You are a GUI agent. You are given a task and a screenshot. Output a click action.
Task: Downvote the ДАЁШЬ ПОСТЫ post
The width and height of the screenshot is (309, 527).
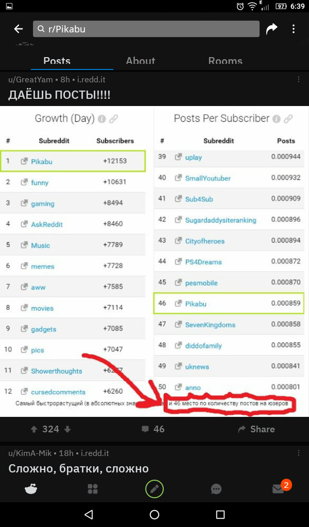[x=67, y=429]
